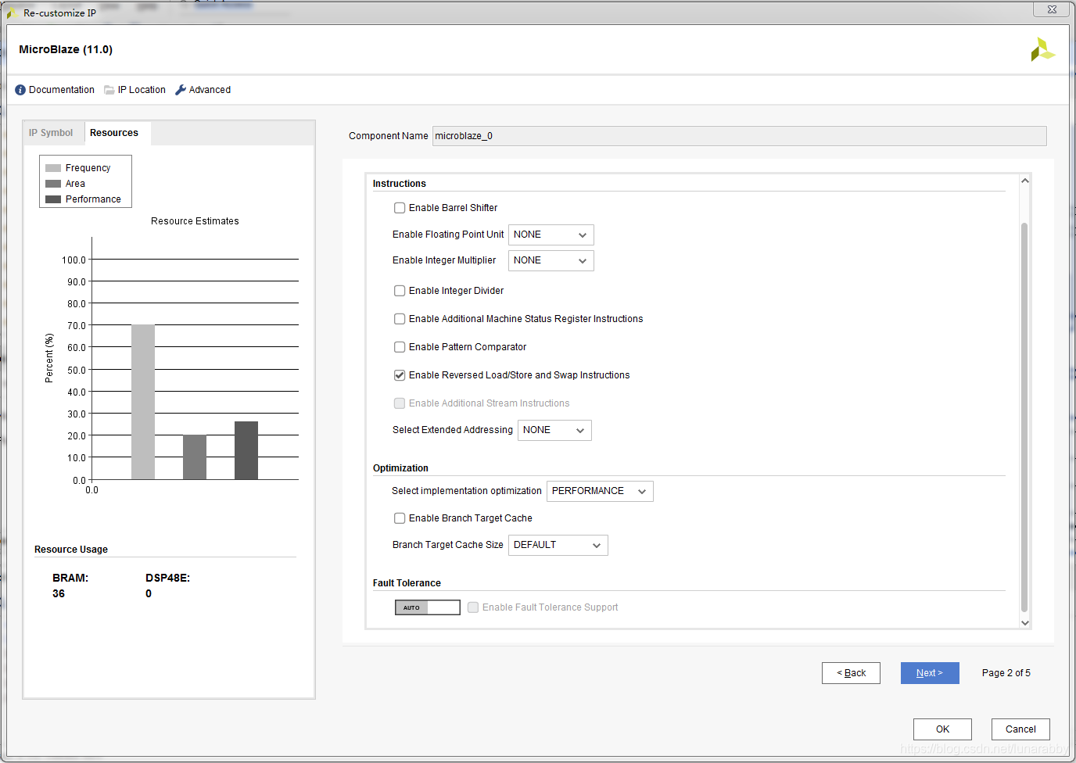
Task: Click the Cancel button
Action: click(x=1020, y=729)
